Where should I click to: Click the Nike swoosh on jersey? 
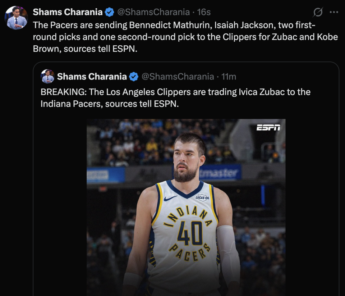click(170, 198)
